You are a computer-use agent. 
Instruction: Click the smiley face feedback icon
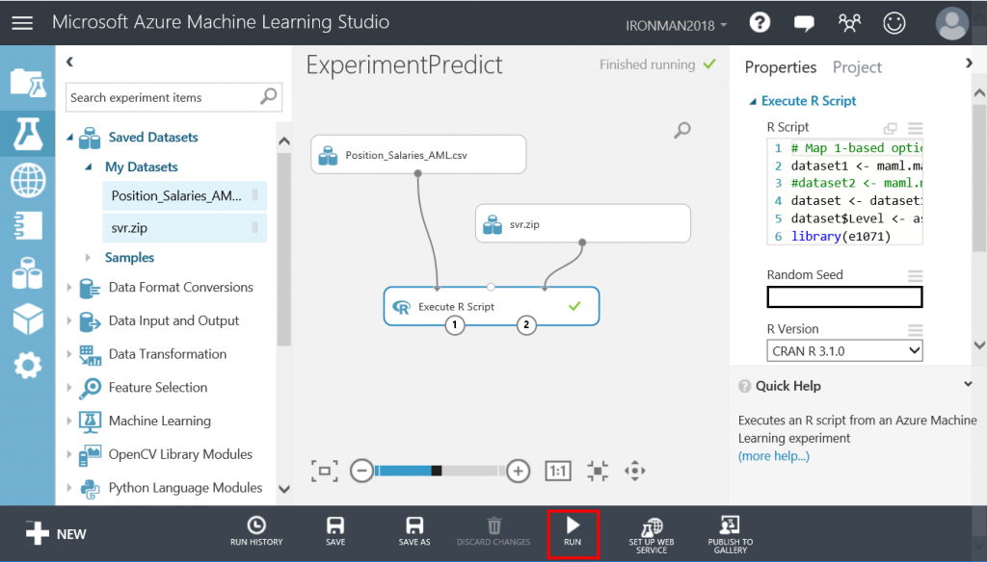click(x=894, y=23)
